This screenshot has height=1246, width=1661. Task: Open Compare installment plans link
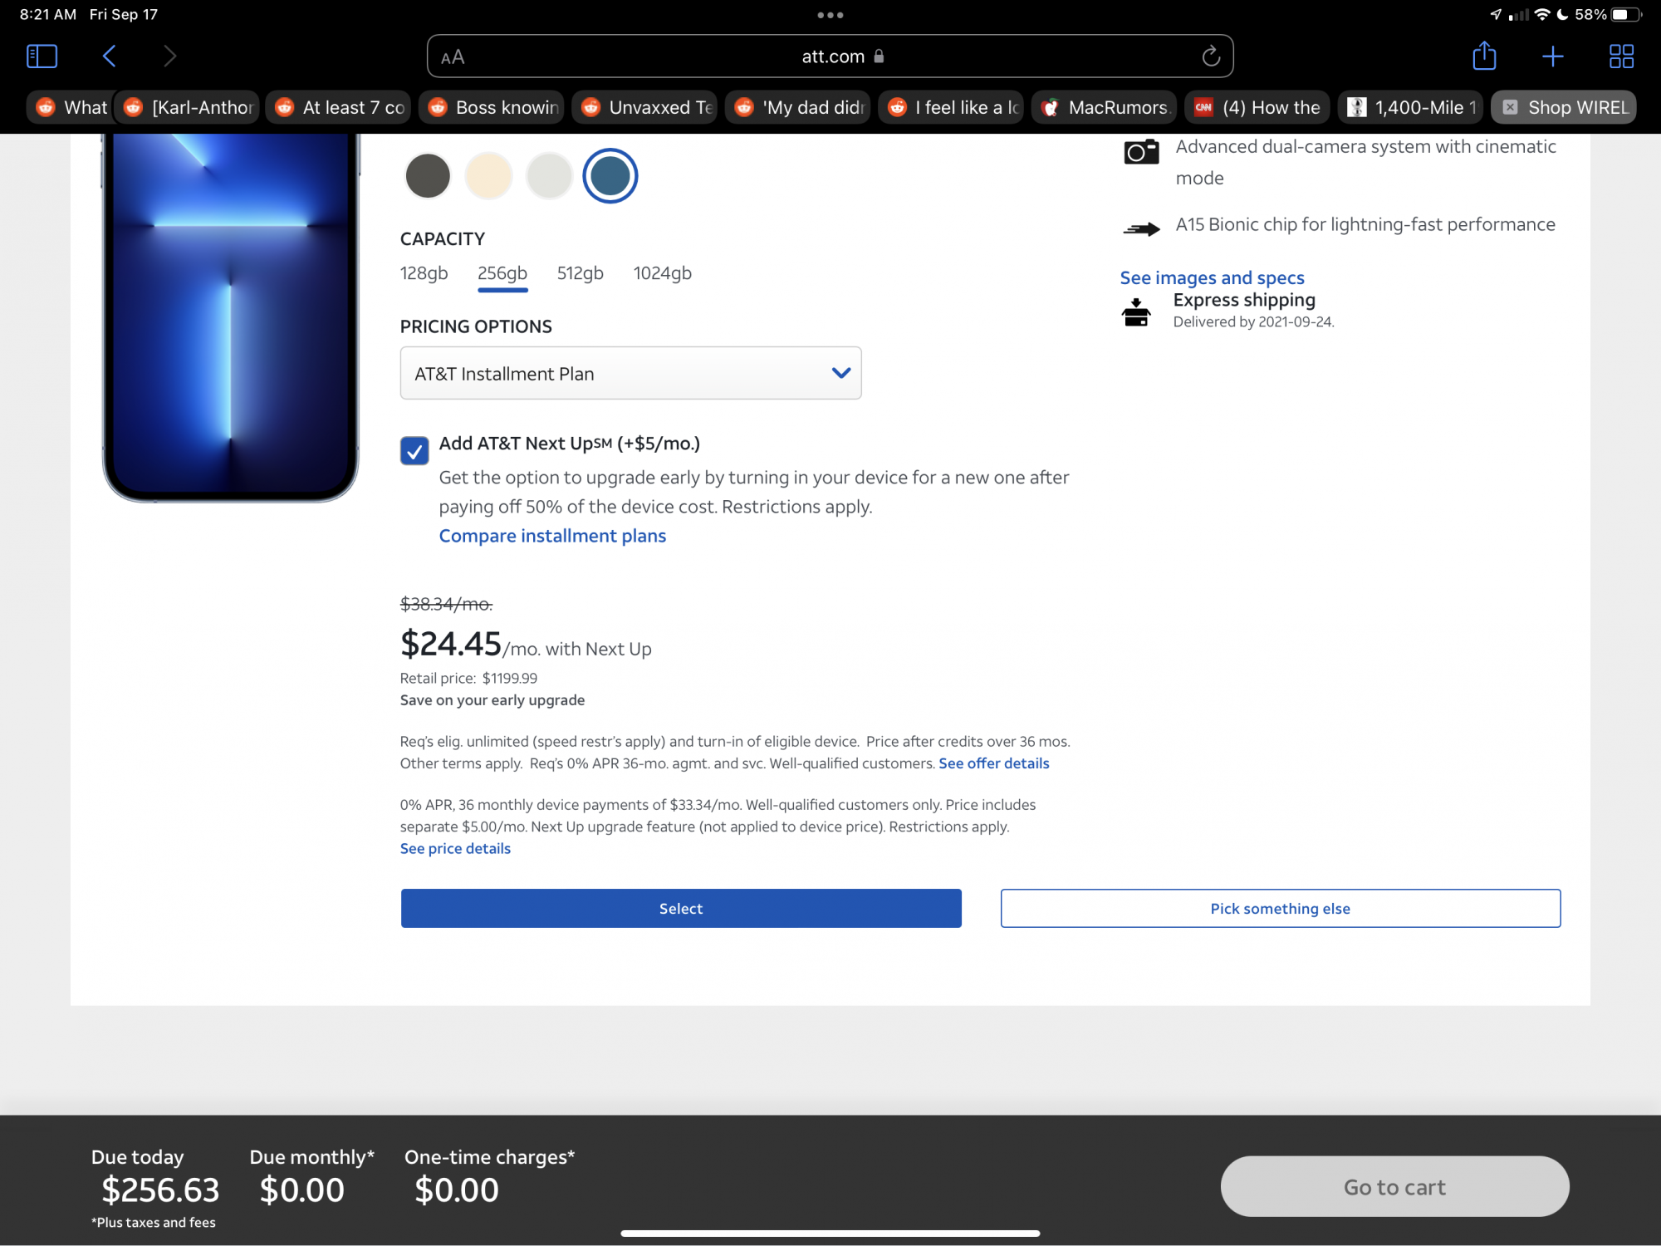552,536
